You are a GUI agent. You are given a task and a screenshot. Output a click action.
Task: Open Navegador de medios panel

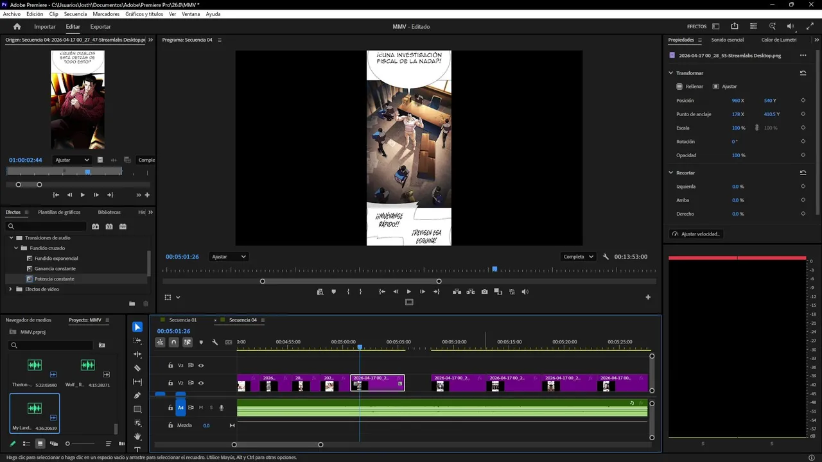[x=28, y=320]
